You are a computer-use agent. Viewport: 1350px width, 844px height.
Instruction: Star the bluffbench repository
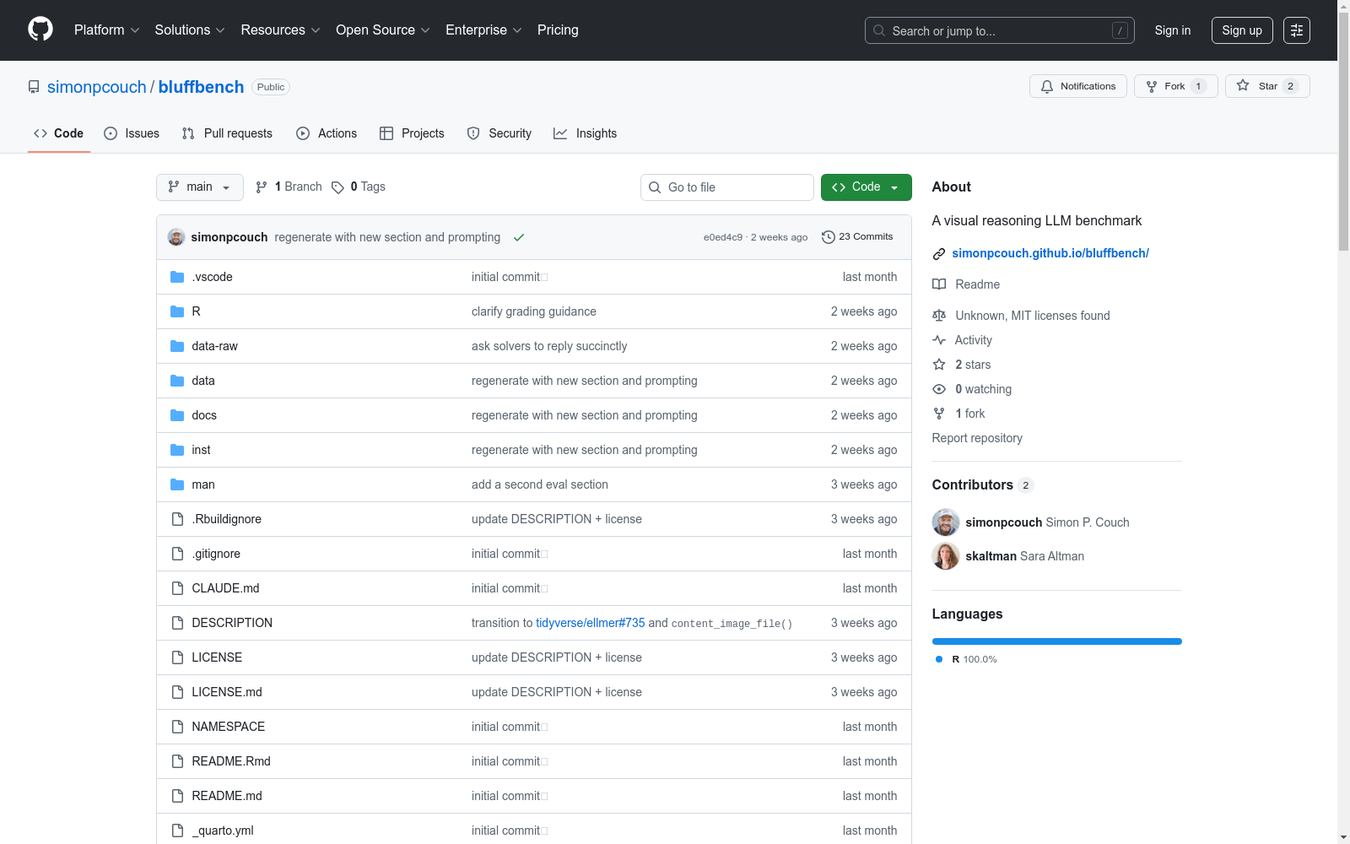point(1267,86)
